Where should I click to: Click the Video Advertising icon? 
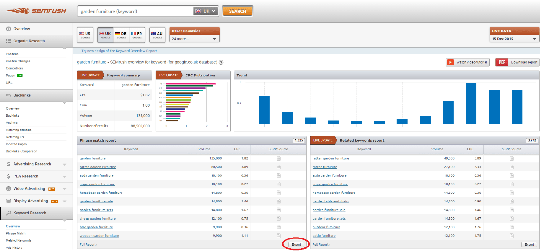(9, 189)
